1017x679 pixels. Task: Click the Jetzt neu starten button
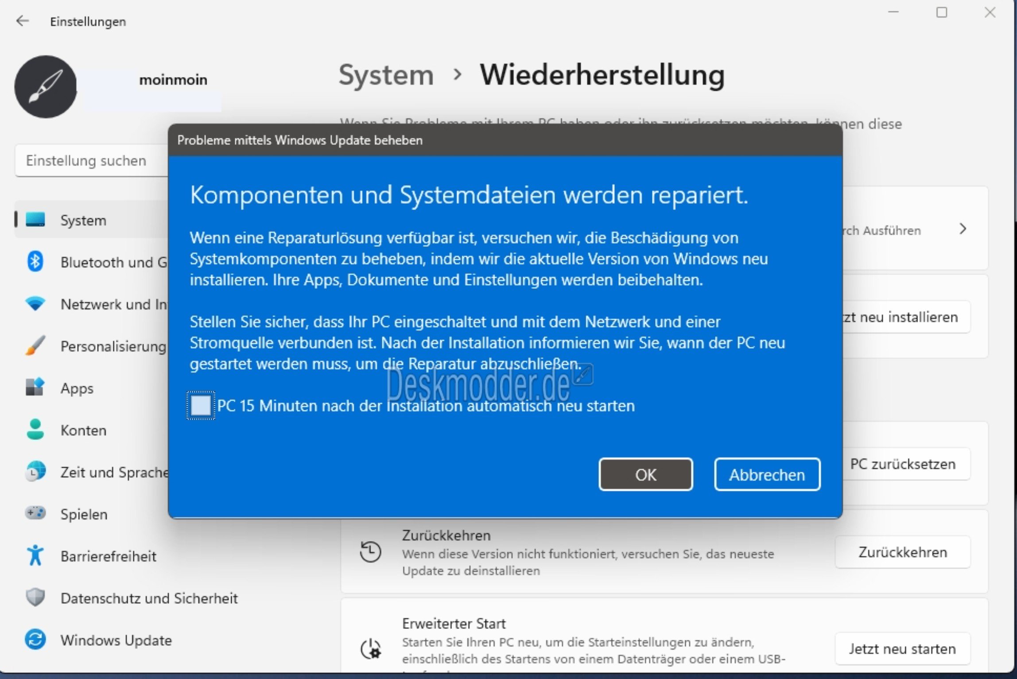tap(902, 648)
